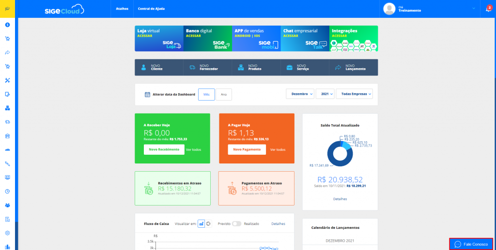Click the Pagamentos em Atraso card
This screenshot has width=496, height=250.
click(x=256, y=189)
